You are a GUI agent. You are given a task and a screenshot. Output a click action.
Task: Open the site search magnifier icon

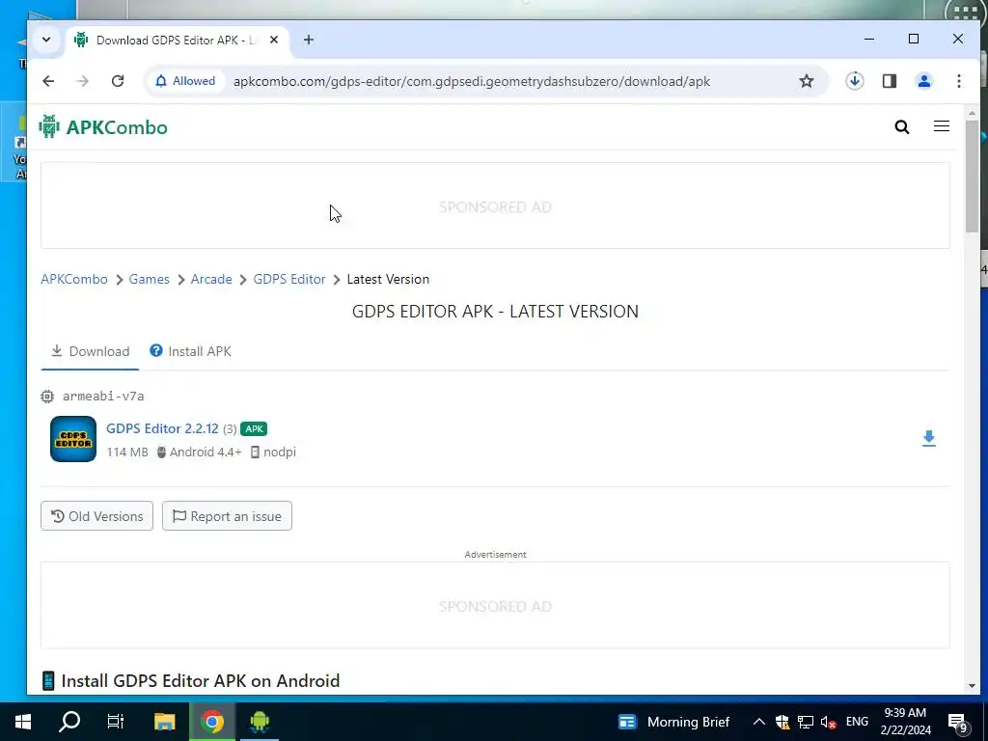pyautogui.click(x=902, y=127)
